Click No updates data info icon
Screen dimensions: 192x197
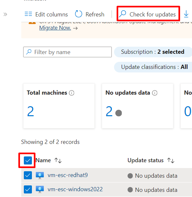coord(155,93)
